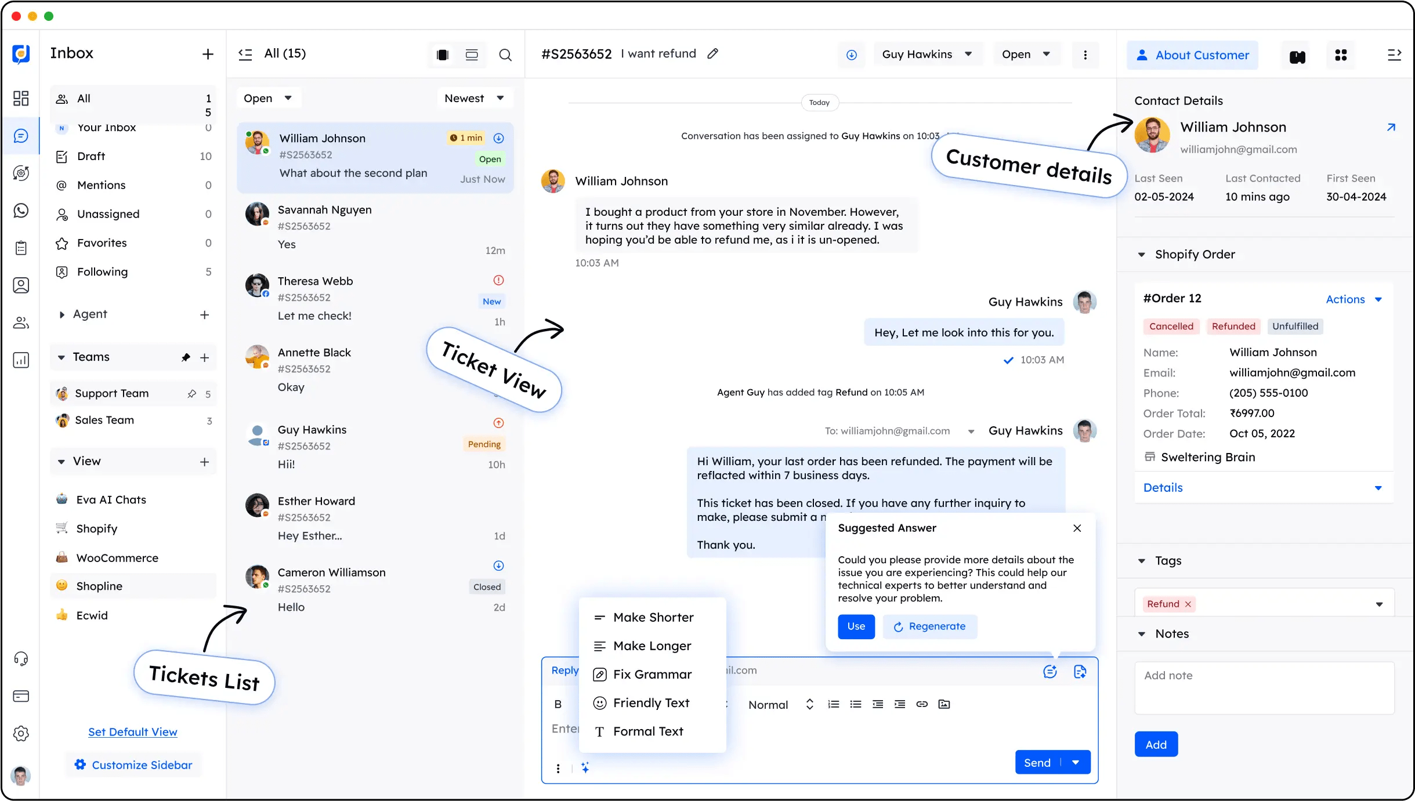Switch to wide row list view

(472, 55)
